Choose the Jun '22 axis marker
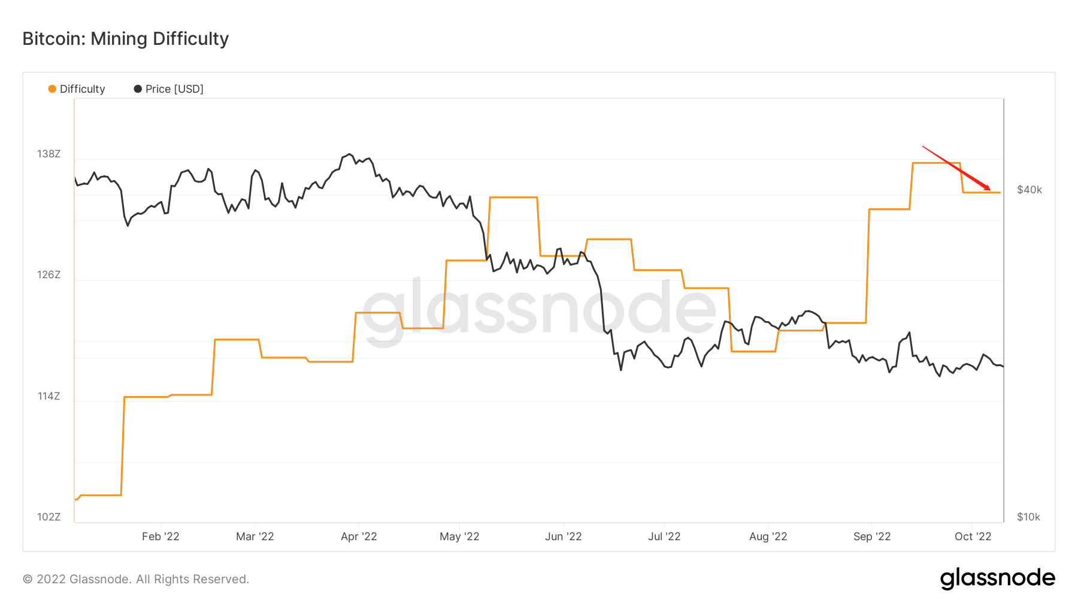The width and height of the screenshot is (1078, 606). (x=564, y=537)
